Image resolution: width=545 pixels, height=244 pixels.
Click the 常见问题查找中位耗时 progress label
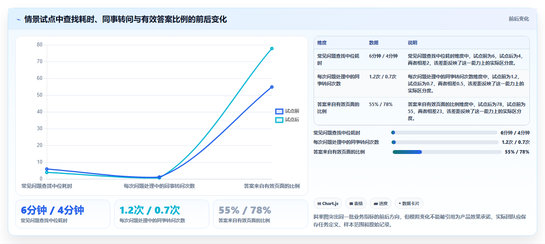pos(337,133)
